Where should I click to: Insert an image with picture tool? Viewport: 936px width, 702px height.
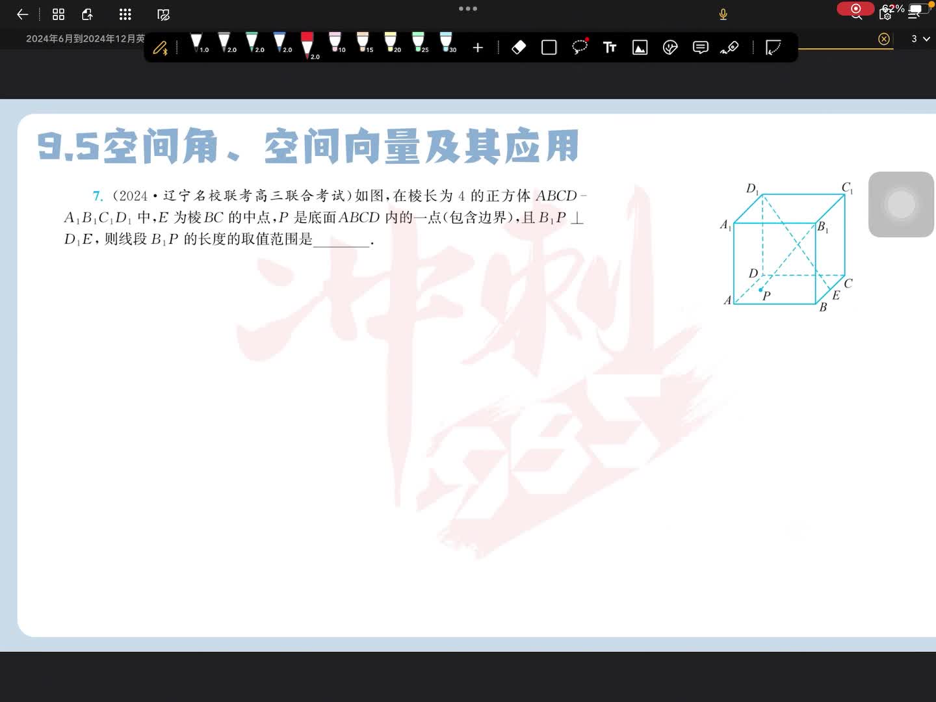(x=640, y=47)
